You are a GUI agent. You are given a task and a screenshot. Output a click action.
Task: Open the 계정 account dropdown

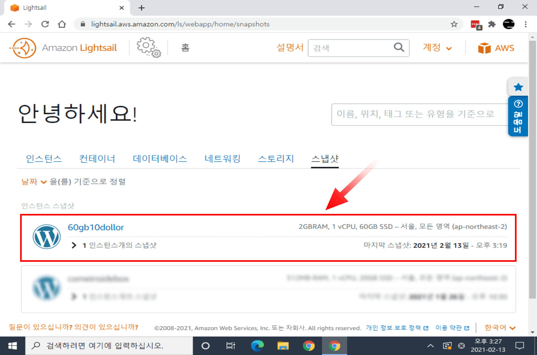[437, 48]
